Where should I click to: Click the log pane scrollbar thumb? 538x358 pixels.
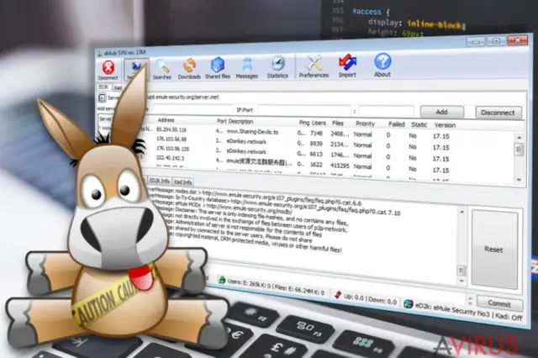462,271
